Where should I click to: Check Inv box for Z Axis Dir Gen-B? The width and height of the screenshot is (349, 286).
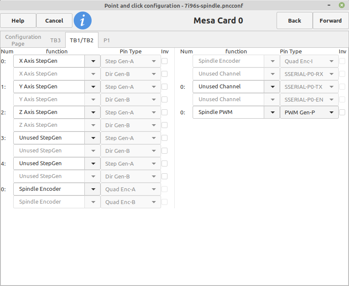coord(164,125)
